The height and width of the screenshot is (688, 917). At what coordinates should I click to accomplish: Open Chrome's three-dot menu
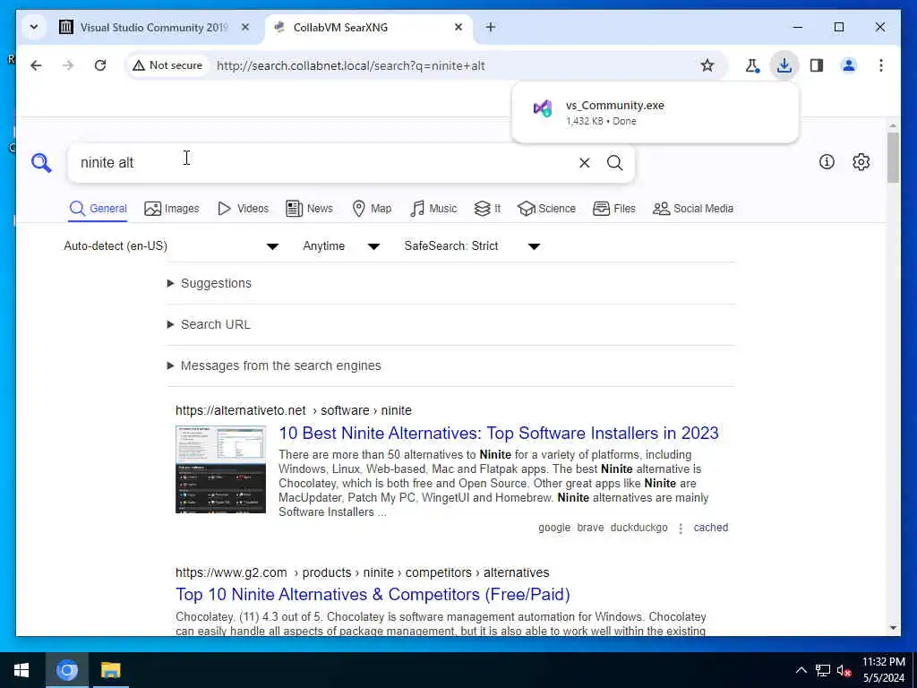[881, 65]
